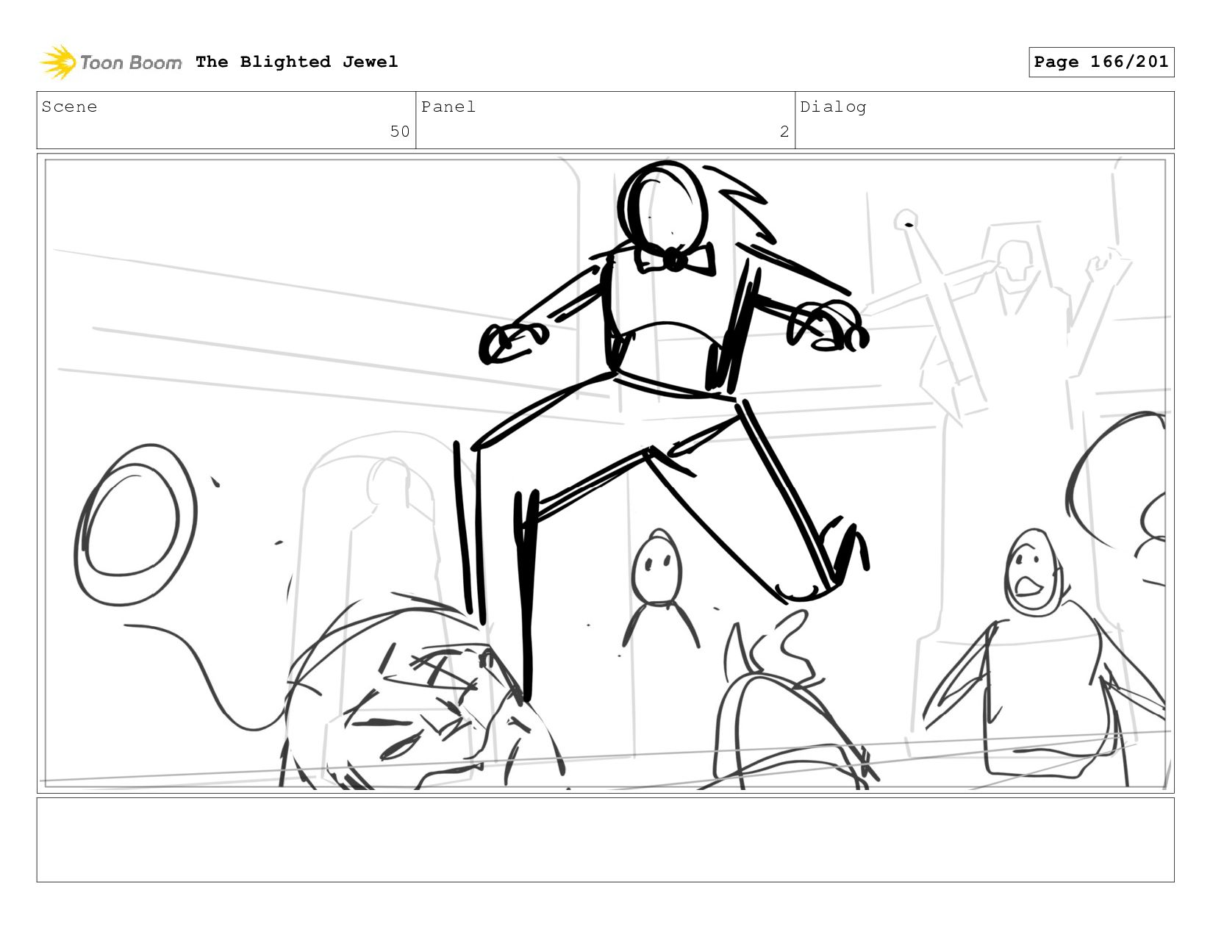
Task: Click the 'Page 166/201' page indicator
Action: 1101,62
